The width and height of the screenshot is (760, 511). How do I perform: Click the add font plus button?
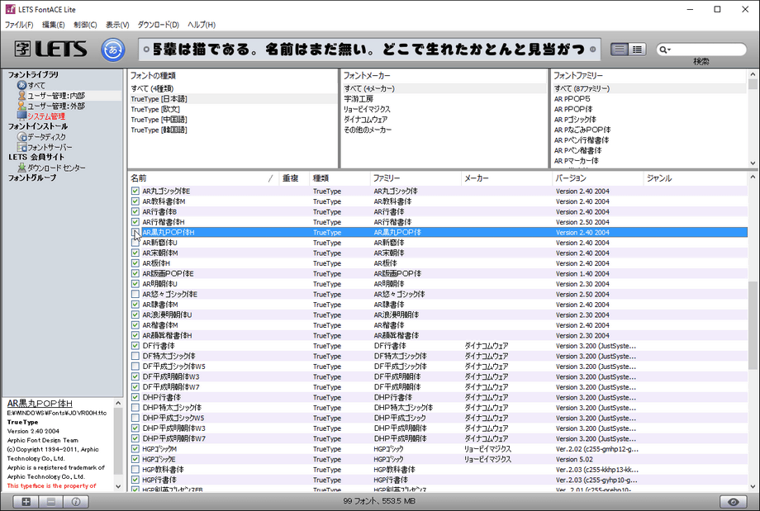[26, 502]
